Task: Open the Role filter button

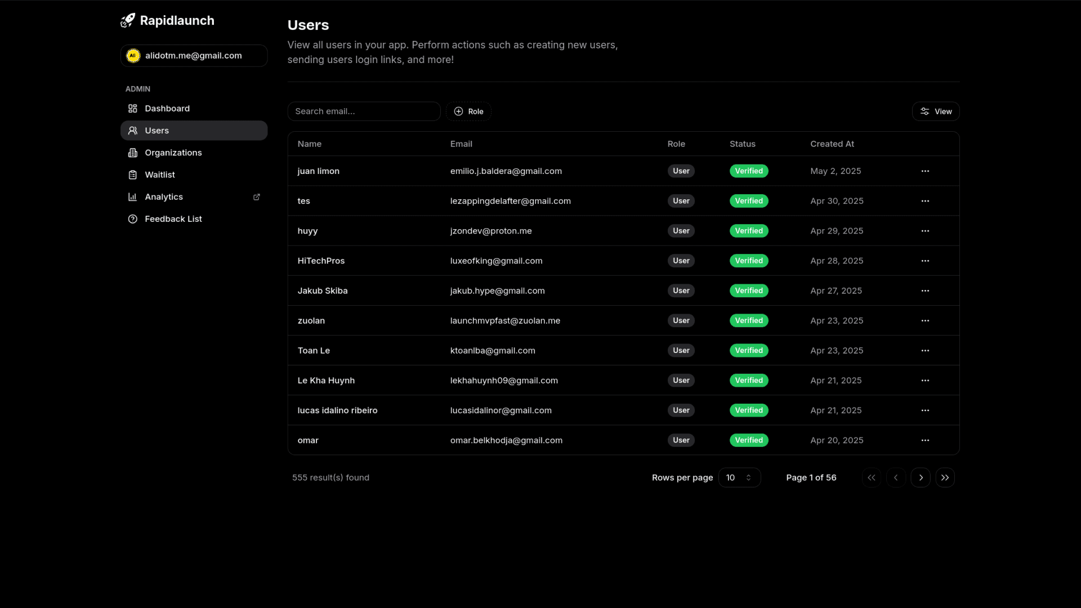Action: click(468, 111)
